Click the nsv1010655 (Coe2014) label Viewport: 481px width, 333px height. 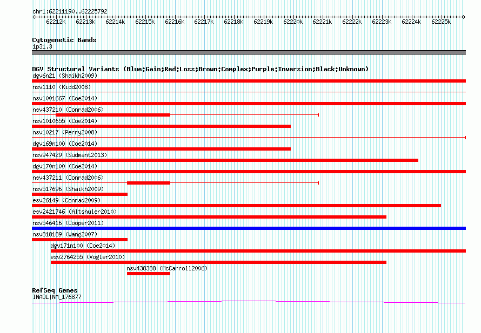(x=65, y=121)
